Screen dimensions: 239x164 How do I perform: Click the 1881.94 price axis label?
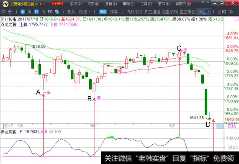pos(231,38)
